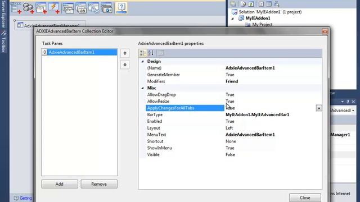The image size is (360, 202).
Task: Collapse the Misc category
Action: (142, 88)
